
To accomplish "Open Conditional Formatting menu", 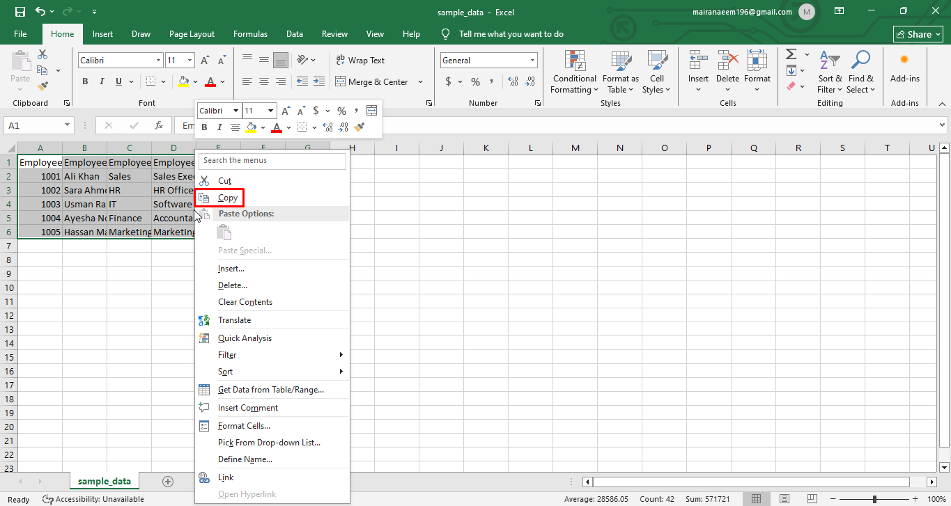I will pos(574,72).
